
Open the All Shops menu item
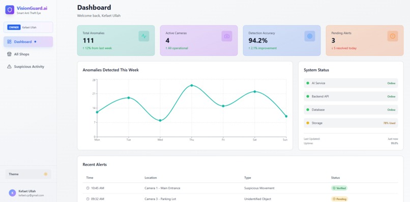pos(28,54)
